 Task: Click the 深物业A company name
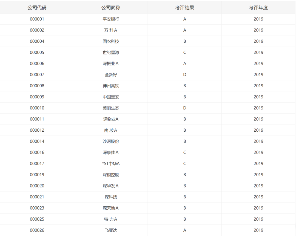click(111, 119)
